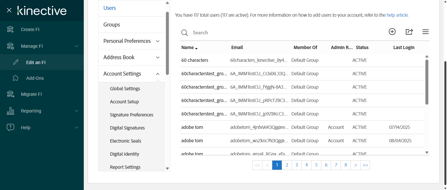The height and width of the screenshot is (190, 447).
Task: Click the search magnifier icon
Action: pos(185,33)
